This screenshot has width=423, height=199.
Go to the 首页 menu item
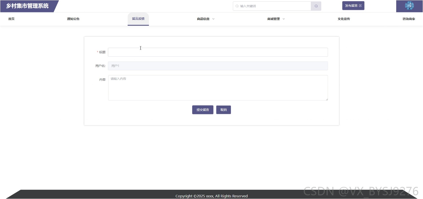11,19
